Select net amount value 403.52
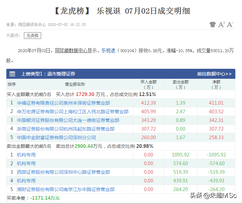242x204 pixels. [x=216, y=112]
